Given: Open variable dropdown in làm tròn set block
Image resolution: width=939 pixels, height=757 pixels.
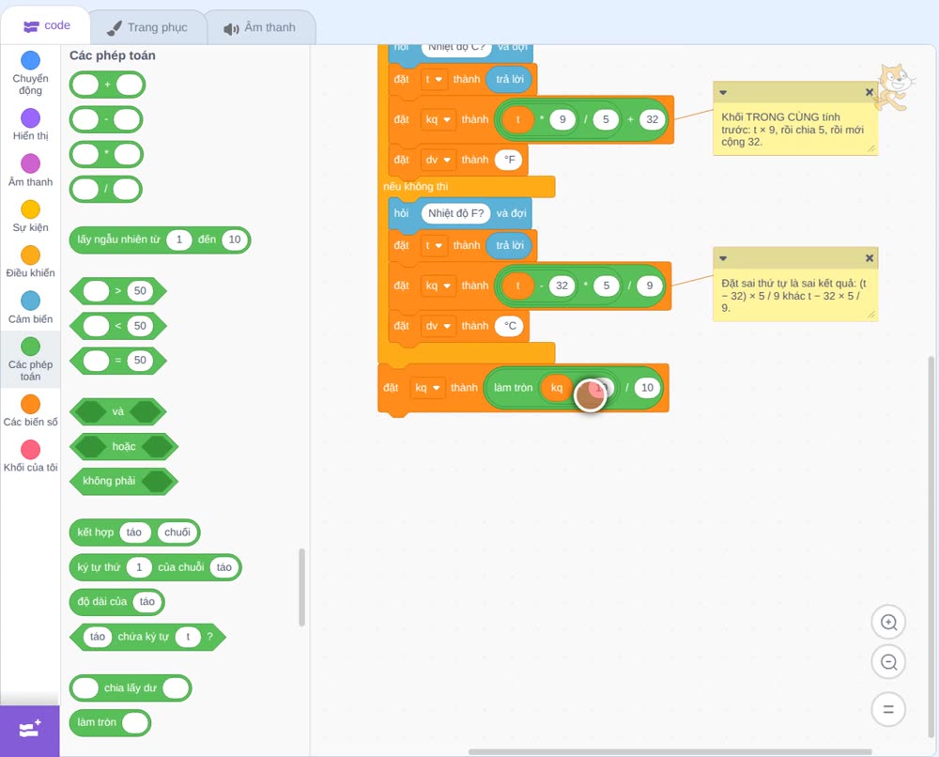Looking at the screenshot, I should pyautogui.click(x=427, y=388).
